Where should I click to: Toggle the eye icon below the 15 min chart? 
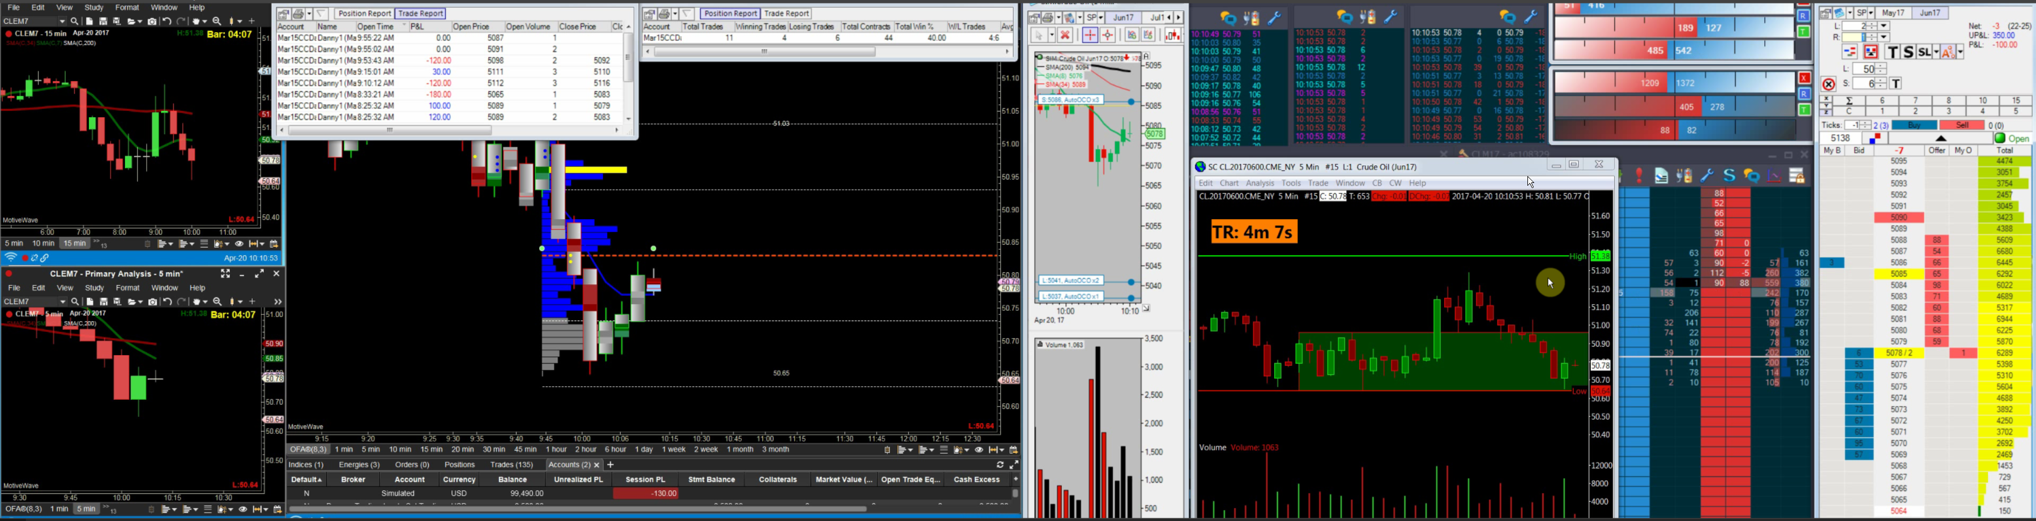click(240, 244)
